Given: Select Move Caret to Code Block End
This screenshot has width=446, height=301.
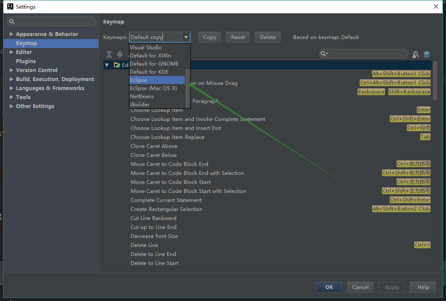Looking at the screenshot, I should [169, 164].
